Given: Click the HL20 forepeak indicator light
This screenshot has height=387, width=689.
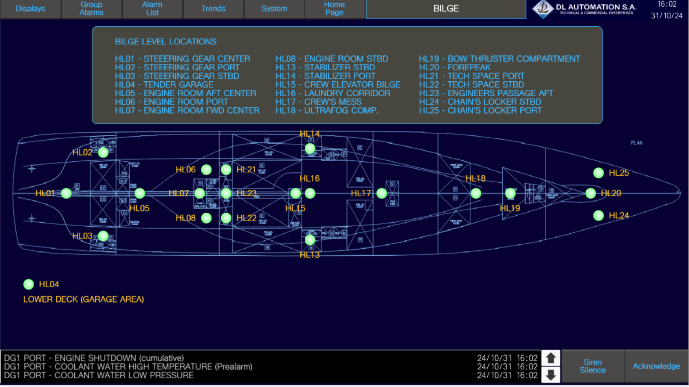Looking at the screenshot, I should coord(591,193).
